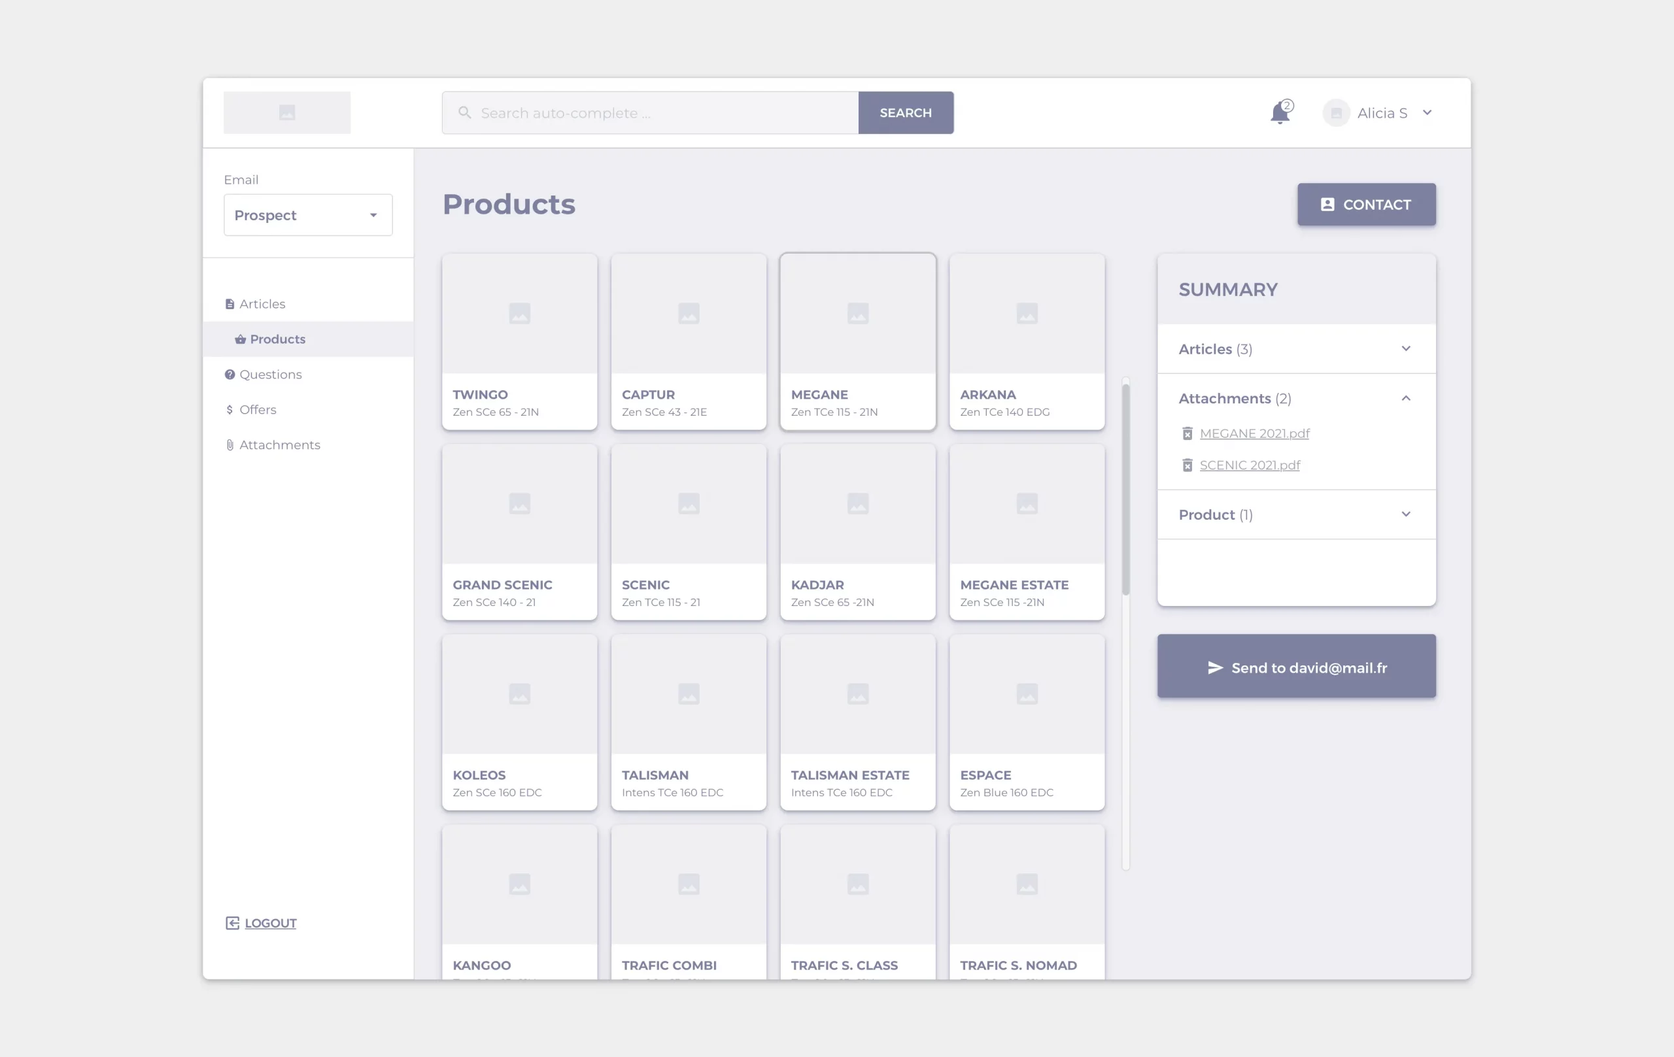The height and width of the screenshot is (1057, 1674).
Task: Click the notification bell icon
Action: pos(1279,113)
